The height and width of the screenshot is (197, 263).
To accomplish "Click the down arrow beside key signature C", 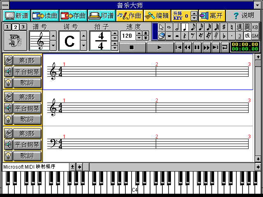I will click(83, 45).
